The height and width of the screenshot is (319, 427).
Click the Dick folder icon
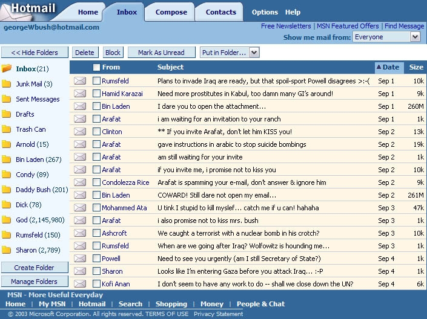[x=6, y=205]
